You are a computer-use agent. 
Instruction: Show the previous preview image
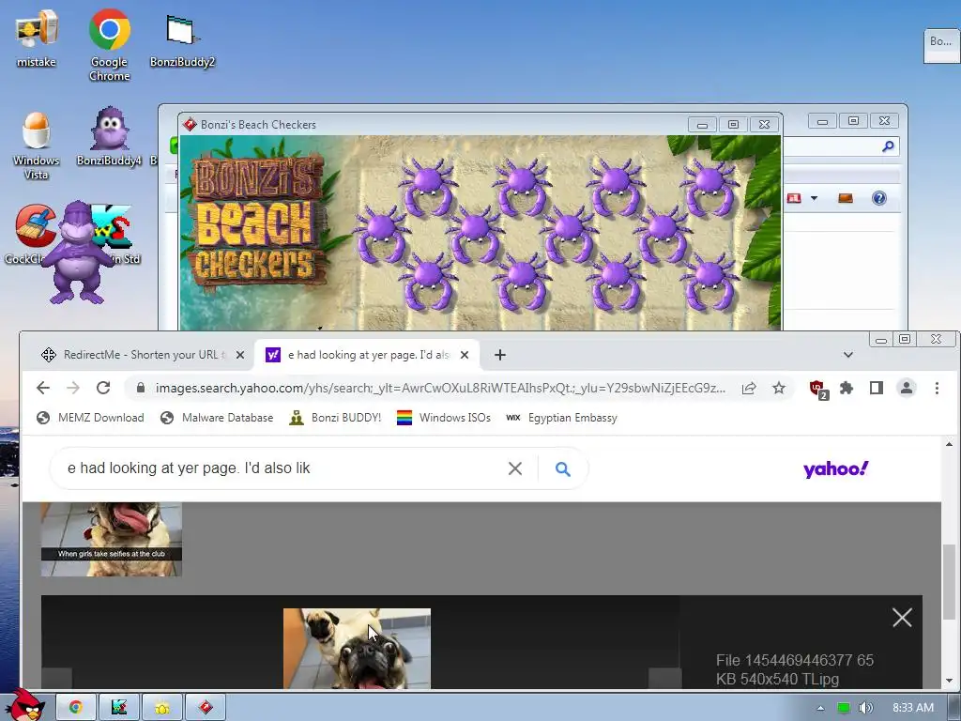[x=57, y=678]
